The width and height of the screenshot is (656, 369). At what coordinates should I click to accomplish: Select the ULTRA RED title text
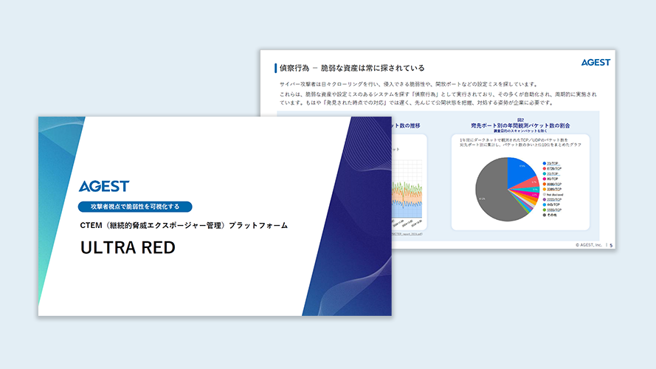coord(128,248)
